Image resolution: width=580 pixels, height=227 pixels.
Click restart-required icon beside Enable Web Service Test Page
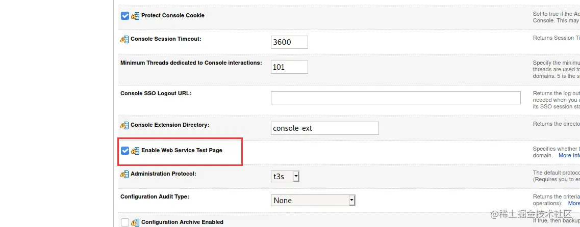[135, 151]
